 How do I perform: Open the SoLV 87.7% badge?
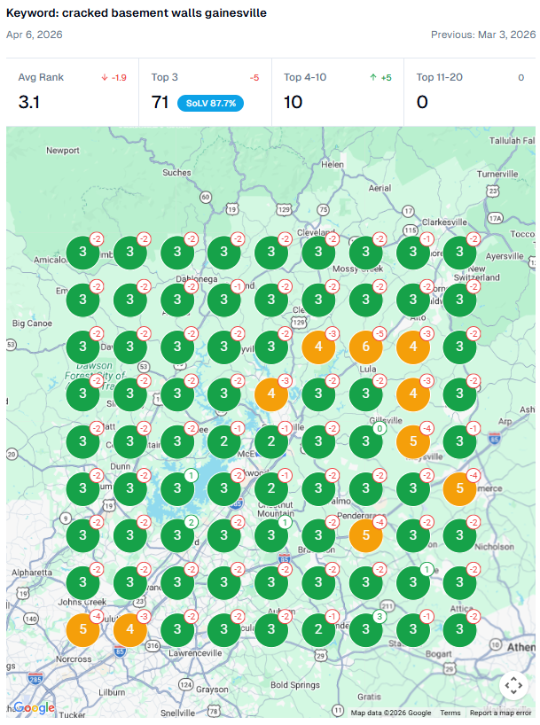(x=210, y=103)
